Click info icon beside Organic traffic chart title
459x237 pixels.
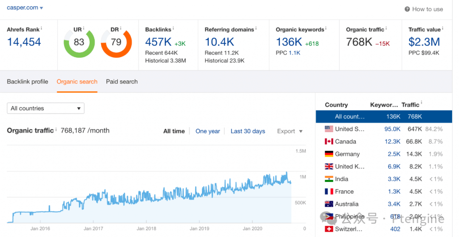click(56, 129)
